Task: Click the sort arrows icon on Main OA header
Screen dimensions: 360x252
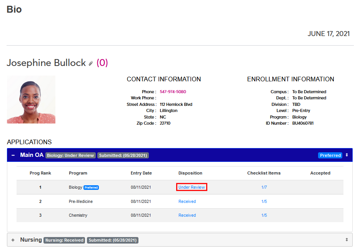Action: (x=347, y=155)
